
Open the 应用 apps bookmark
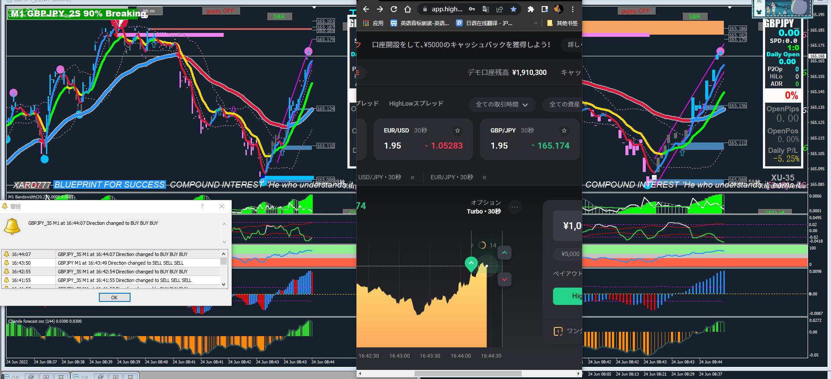click(373, 23)
